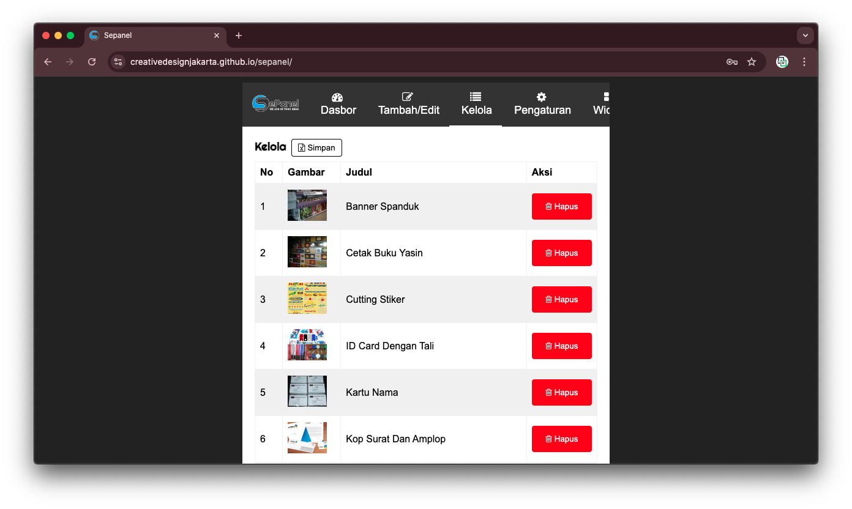Delete the Cetak Buku Yasin row
Image resolution: width=852 pixels, height=509 pixels.
[562, 253]
